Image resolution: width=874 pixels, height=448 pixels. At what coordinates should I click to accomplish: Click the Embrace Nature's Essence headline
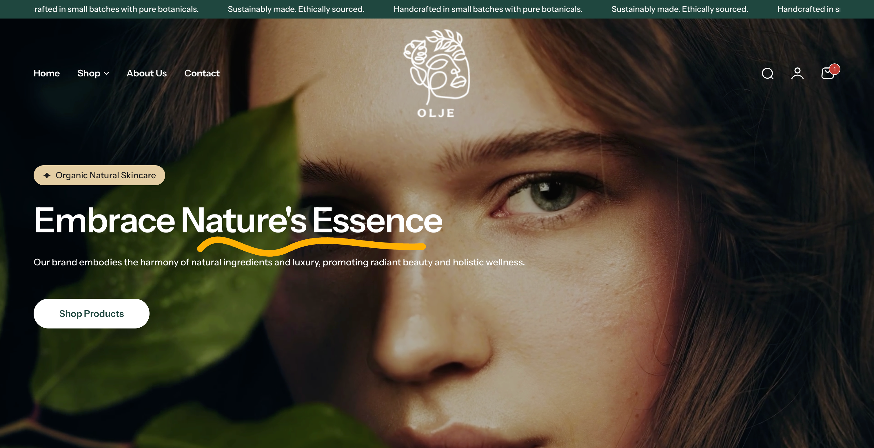coord(238,220)
